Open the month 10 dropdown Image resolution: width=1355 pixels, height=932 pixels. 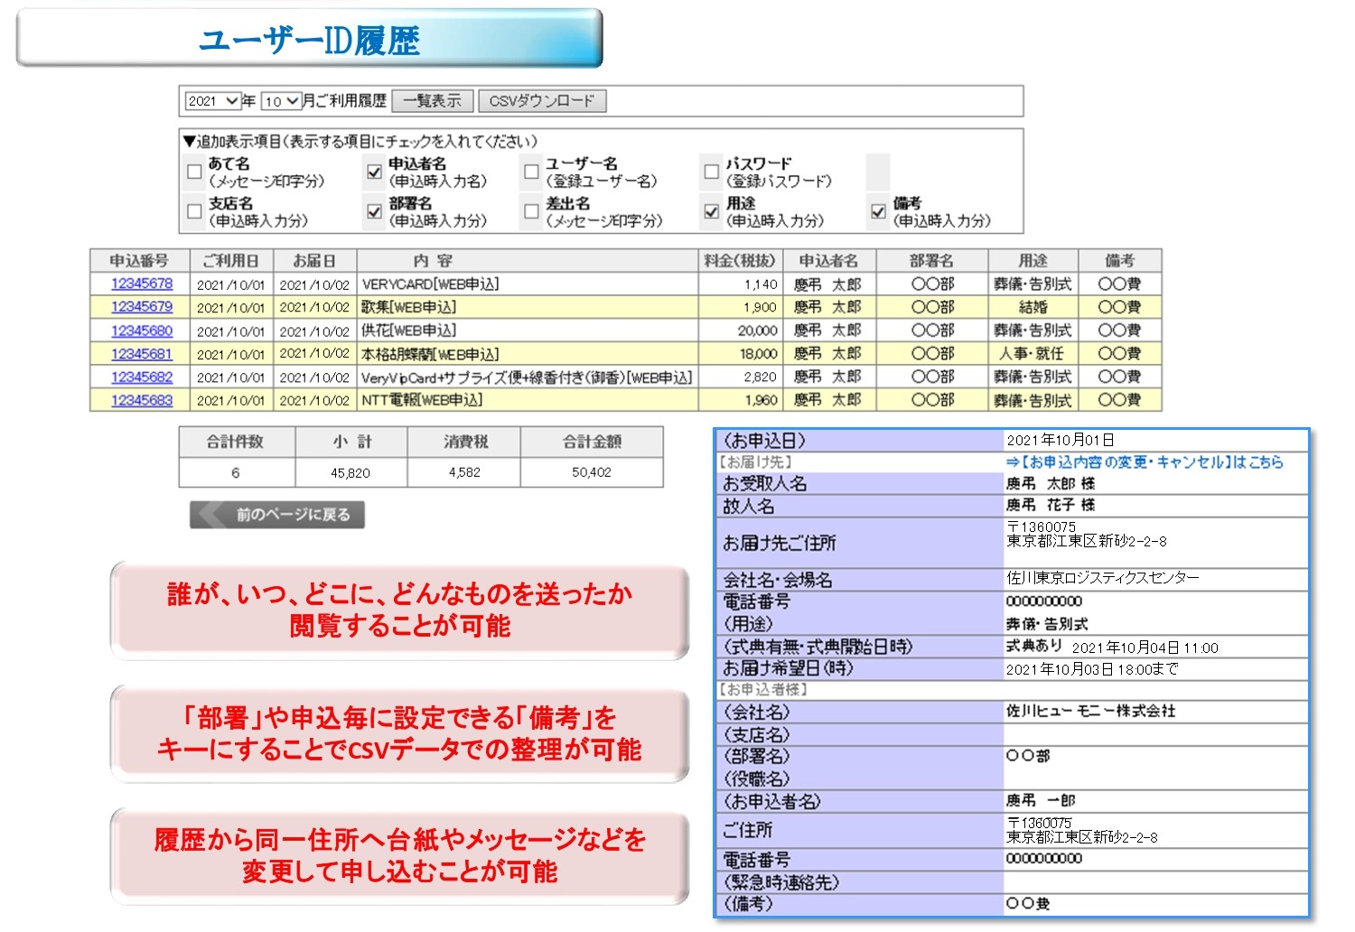point(281,101)
